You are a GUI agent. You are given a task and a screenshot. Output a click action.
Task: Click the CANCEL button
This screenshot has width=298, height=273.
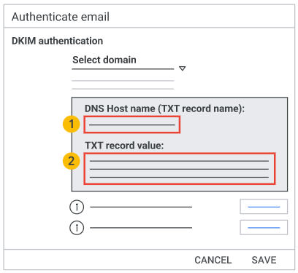(213, 260)
